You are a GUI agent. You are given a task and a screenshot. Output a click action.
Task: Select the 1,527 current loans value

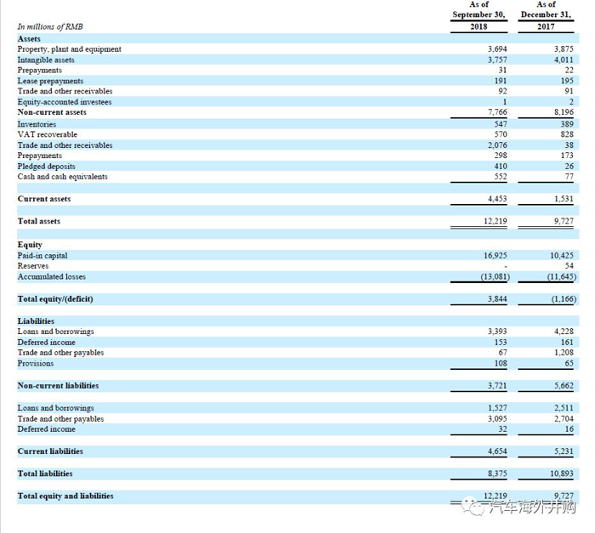tap(497, 408)
